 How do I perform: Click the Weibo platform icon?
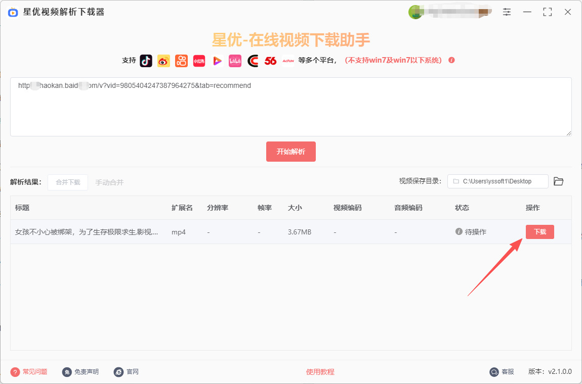point(163,61)
